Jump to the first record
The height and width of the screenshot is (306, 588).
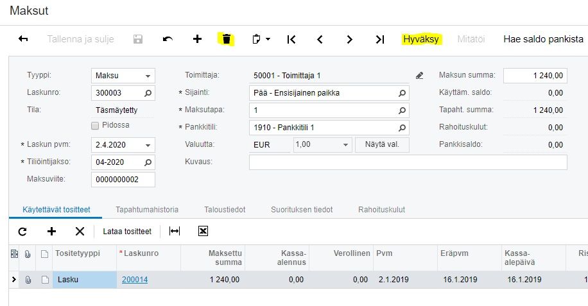[x=291, y=39]
